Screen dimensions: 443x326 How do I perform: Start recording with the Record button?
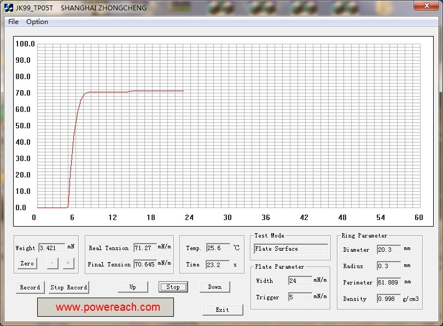pos(30,287)
